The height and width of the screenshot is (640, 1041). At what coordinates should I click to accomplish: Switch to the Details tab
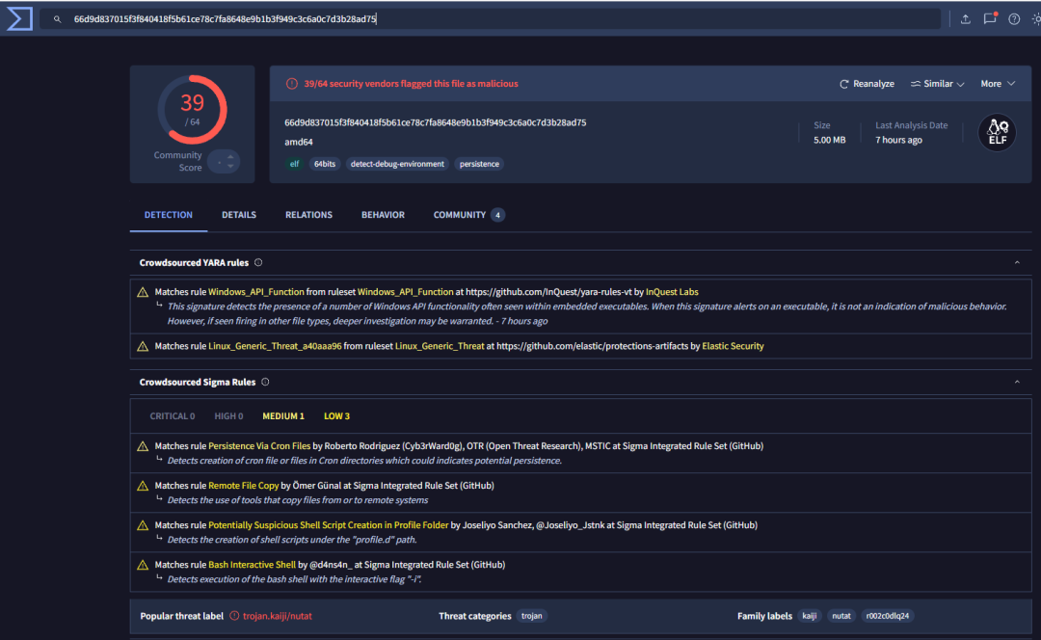click(239, 215)
